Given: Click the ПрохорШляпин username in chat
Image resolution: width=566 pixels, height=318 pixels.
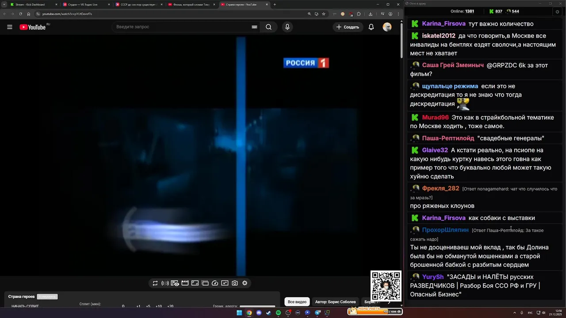Looking at the screenshot, I should (x=445, y=230).
